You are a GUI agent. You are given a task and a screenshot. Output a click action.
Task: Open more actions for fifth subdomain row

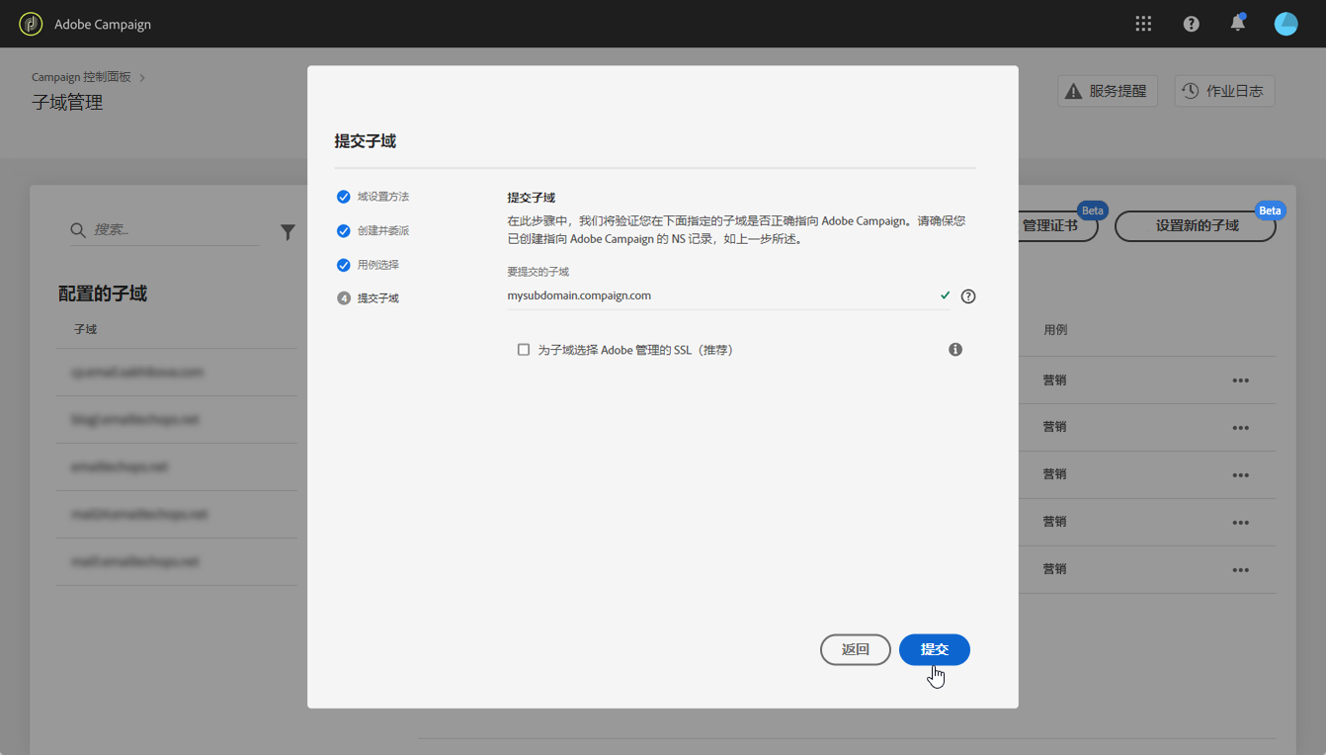[1241, 570]
